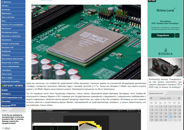Select the ASRock poll option
Image resolution: width=184 pixels, height=130 pixels.
click(x=3, y=128)
